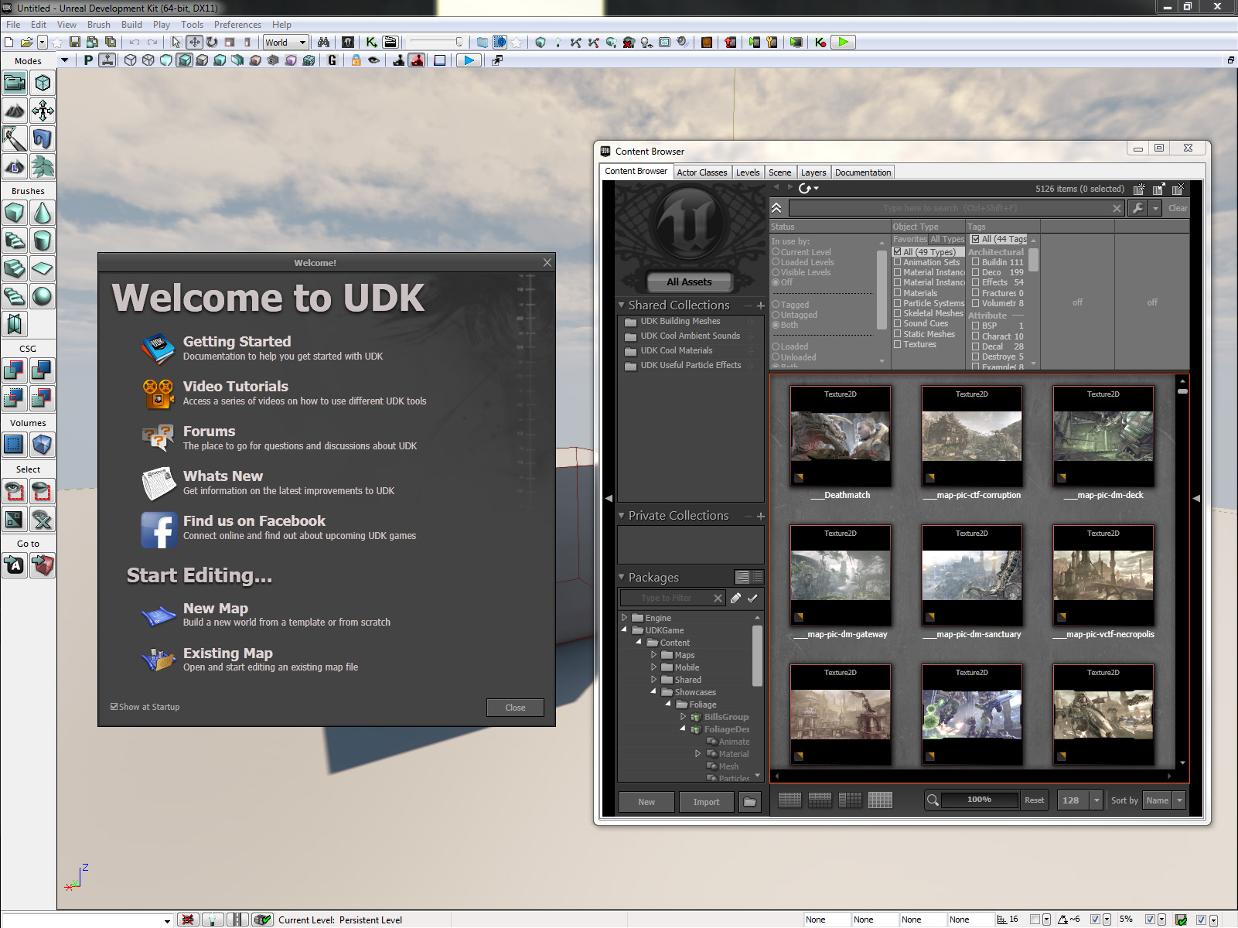Uncheck Show at Startup checkbox
Image resolution: width=1238 pixels, height=928 pixels.
click(114, 707)
